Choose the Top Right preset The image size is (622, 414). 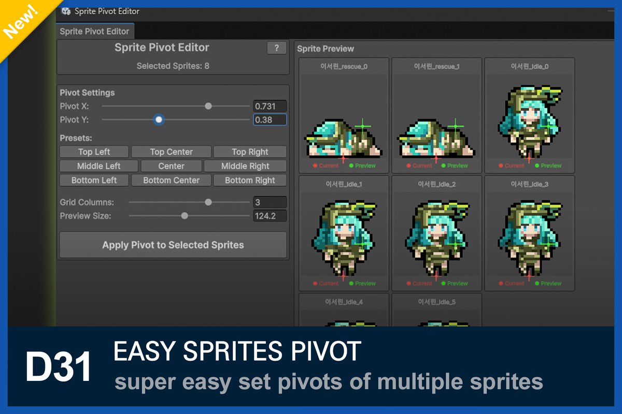pos(250,152)
